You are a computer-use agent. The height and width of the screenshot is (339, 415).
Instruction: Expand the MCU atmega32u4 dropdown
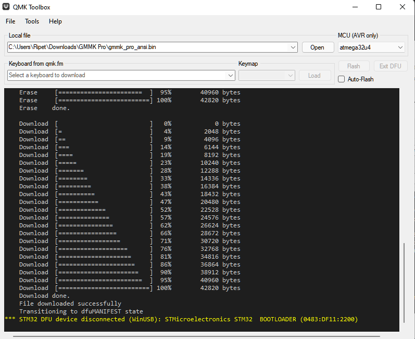[x=400, y=47]
